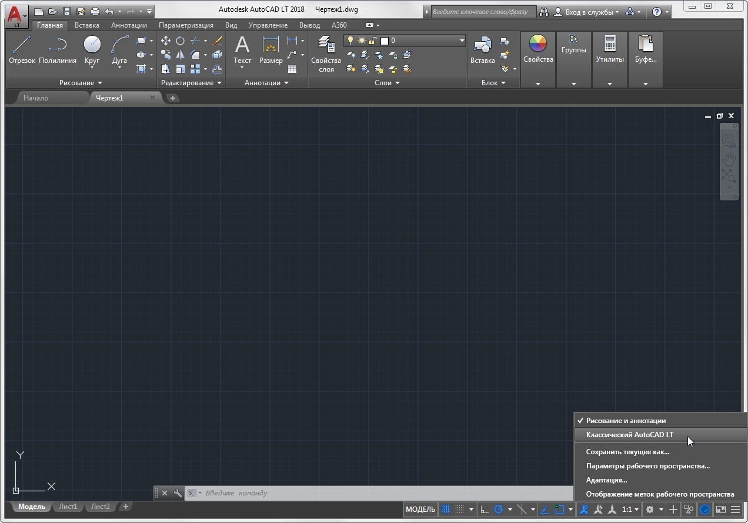Screen dimensions: 748x523
Task: Expand the Слои panel
Action: point(387,83)
